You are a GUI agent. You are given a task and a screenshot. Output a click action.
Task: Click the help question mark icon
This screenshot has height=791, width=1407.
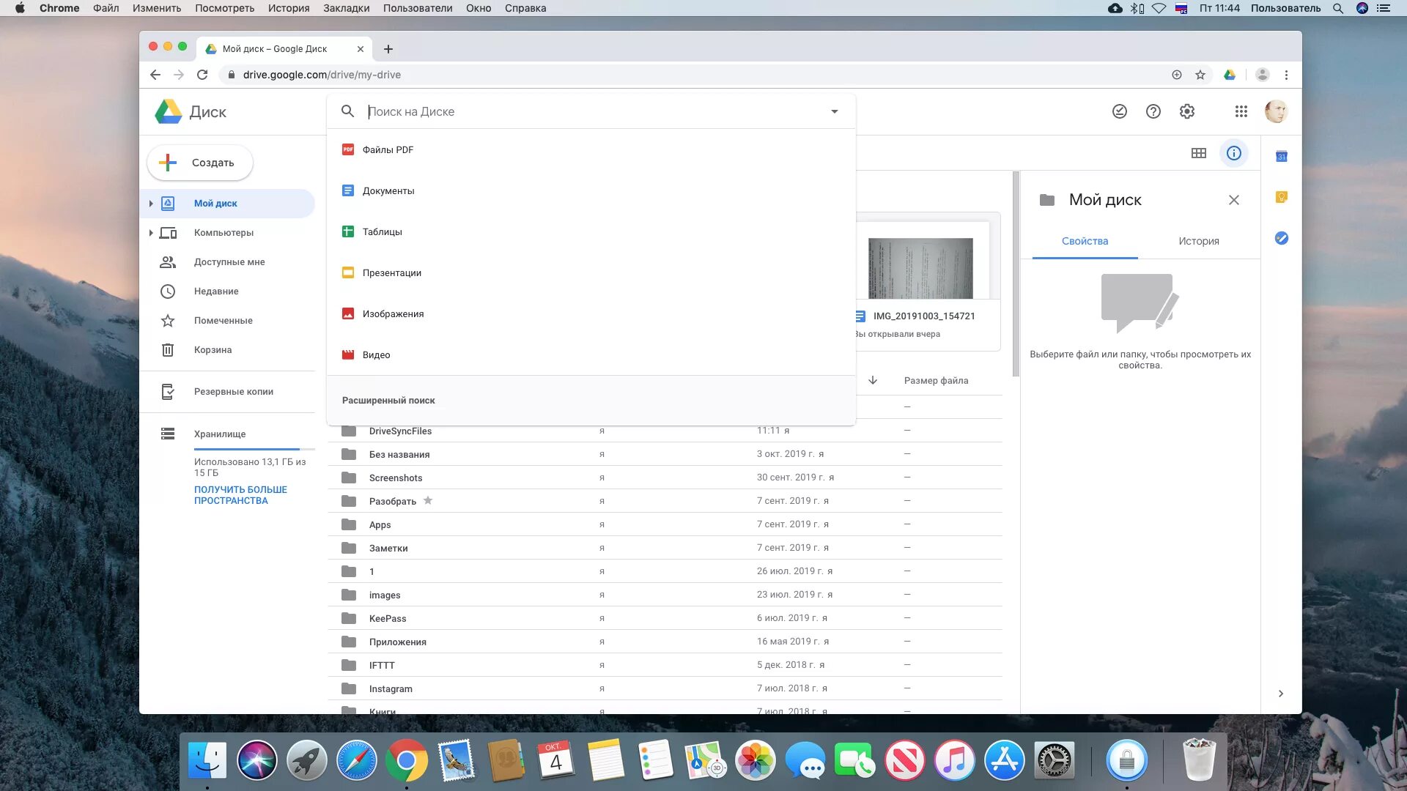[1153, 111]
